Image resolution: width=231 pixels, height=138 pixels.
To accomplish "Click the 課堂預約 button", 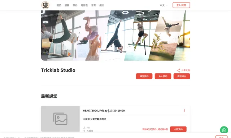I will (x=144, y=76).
